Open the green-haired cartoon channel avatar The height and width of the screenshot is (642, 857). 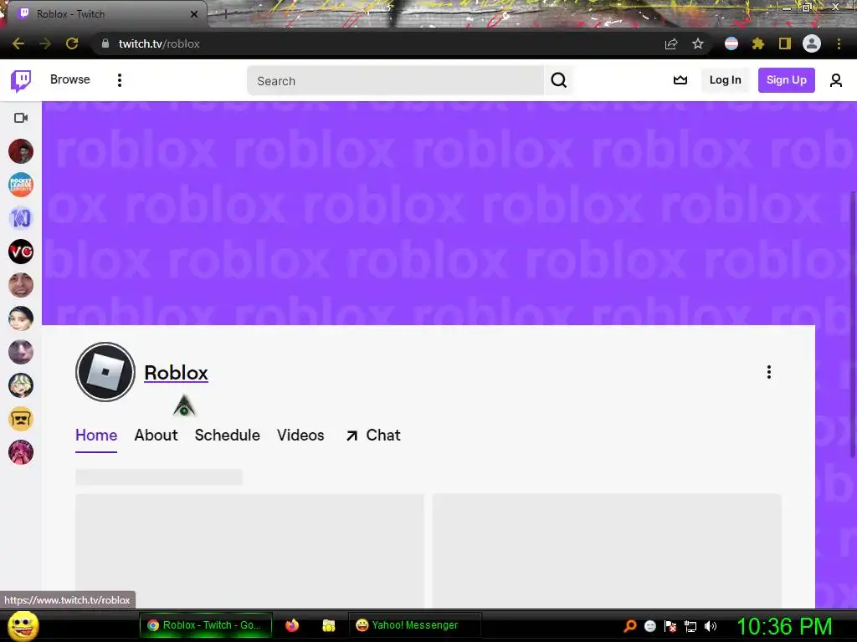[x=21, y=385]
